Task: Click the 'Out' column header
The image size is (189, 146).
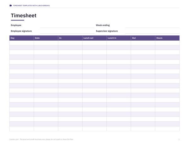Action: coord(143,38)
